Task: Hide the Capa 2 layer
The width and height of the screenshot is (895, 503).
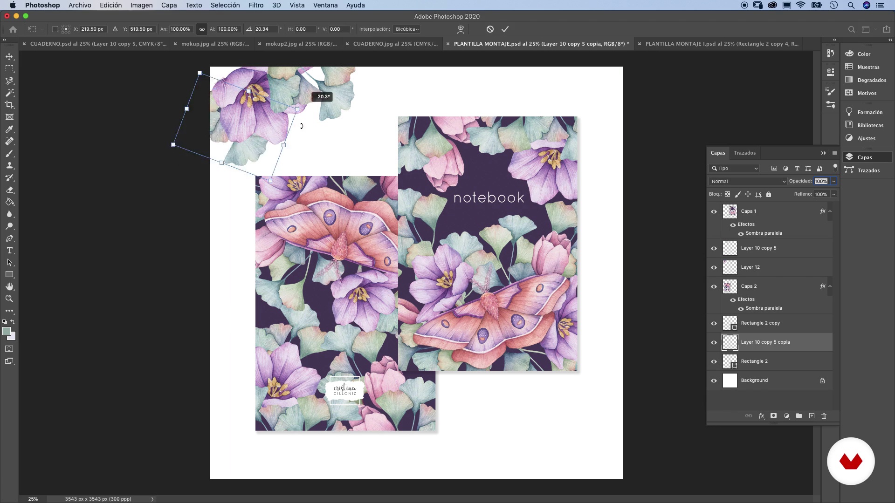Action: (x=714, y=286)
